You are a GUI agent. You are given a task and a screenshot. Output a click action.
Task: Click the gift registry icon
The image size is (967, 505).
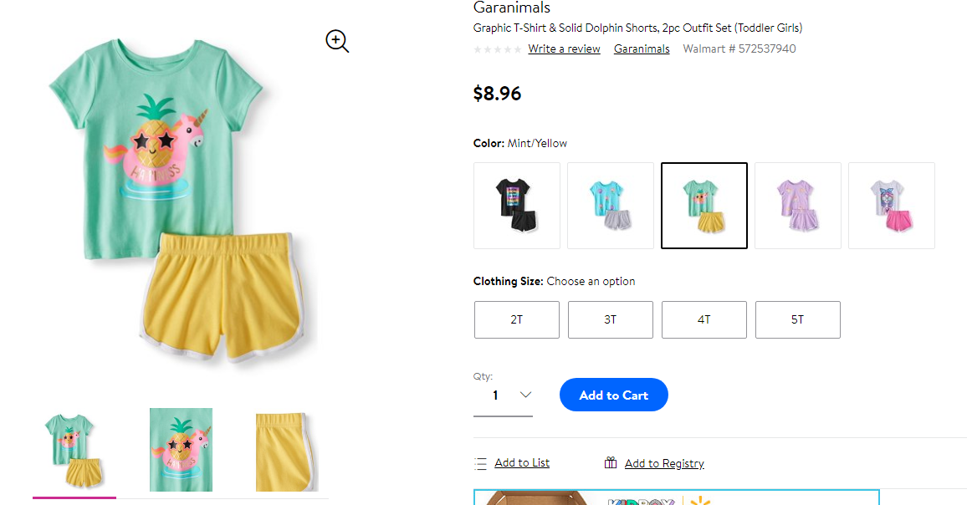(611, 462)
